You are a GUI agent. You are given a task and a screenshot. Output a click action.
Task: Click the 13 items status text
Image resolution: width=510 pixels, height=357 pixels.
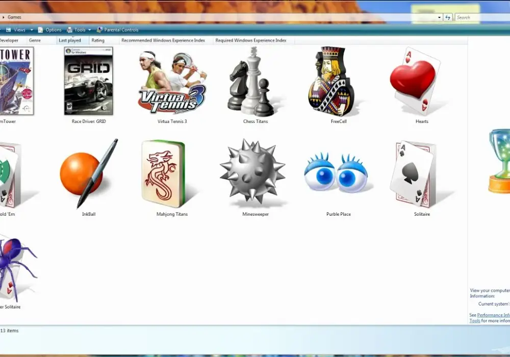(9, 330)
